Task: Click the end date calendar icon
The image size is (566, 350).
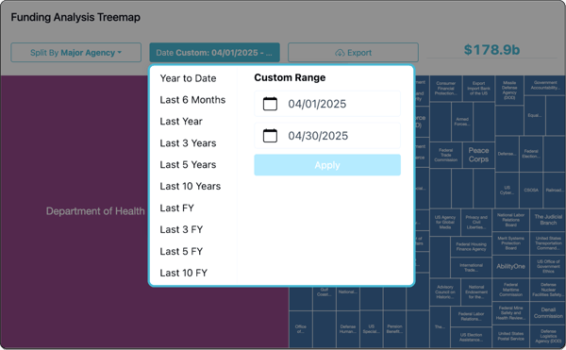Action: (x=270, y=136)
